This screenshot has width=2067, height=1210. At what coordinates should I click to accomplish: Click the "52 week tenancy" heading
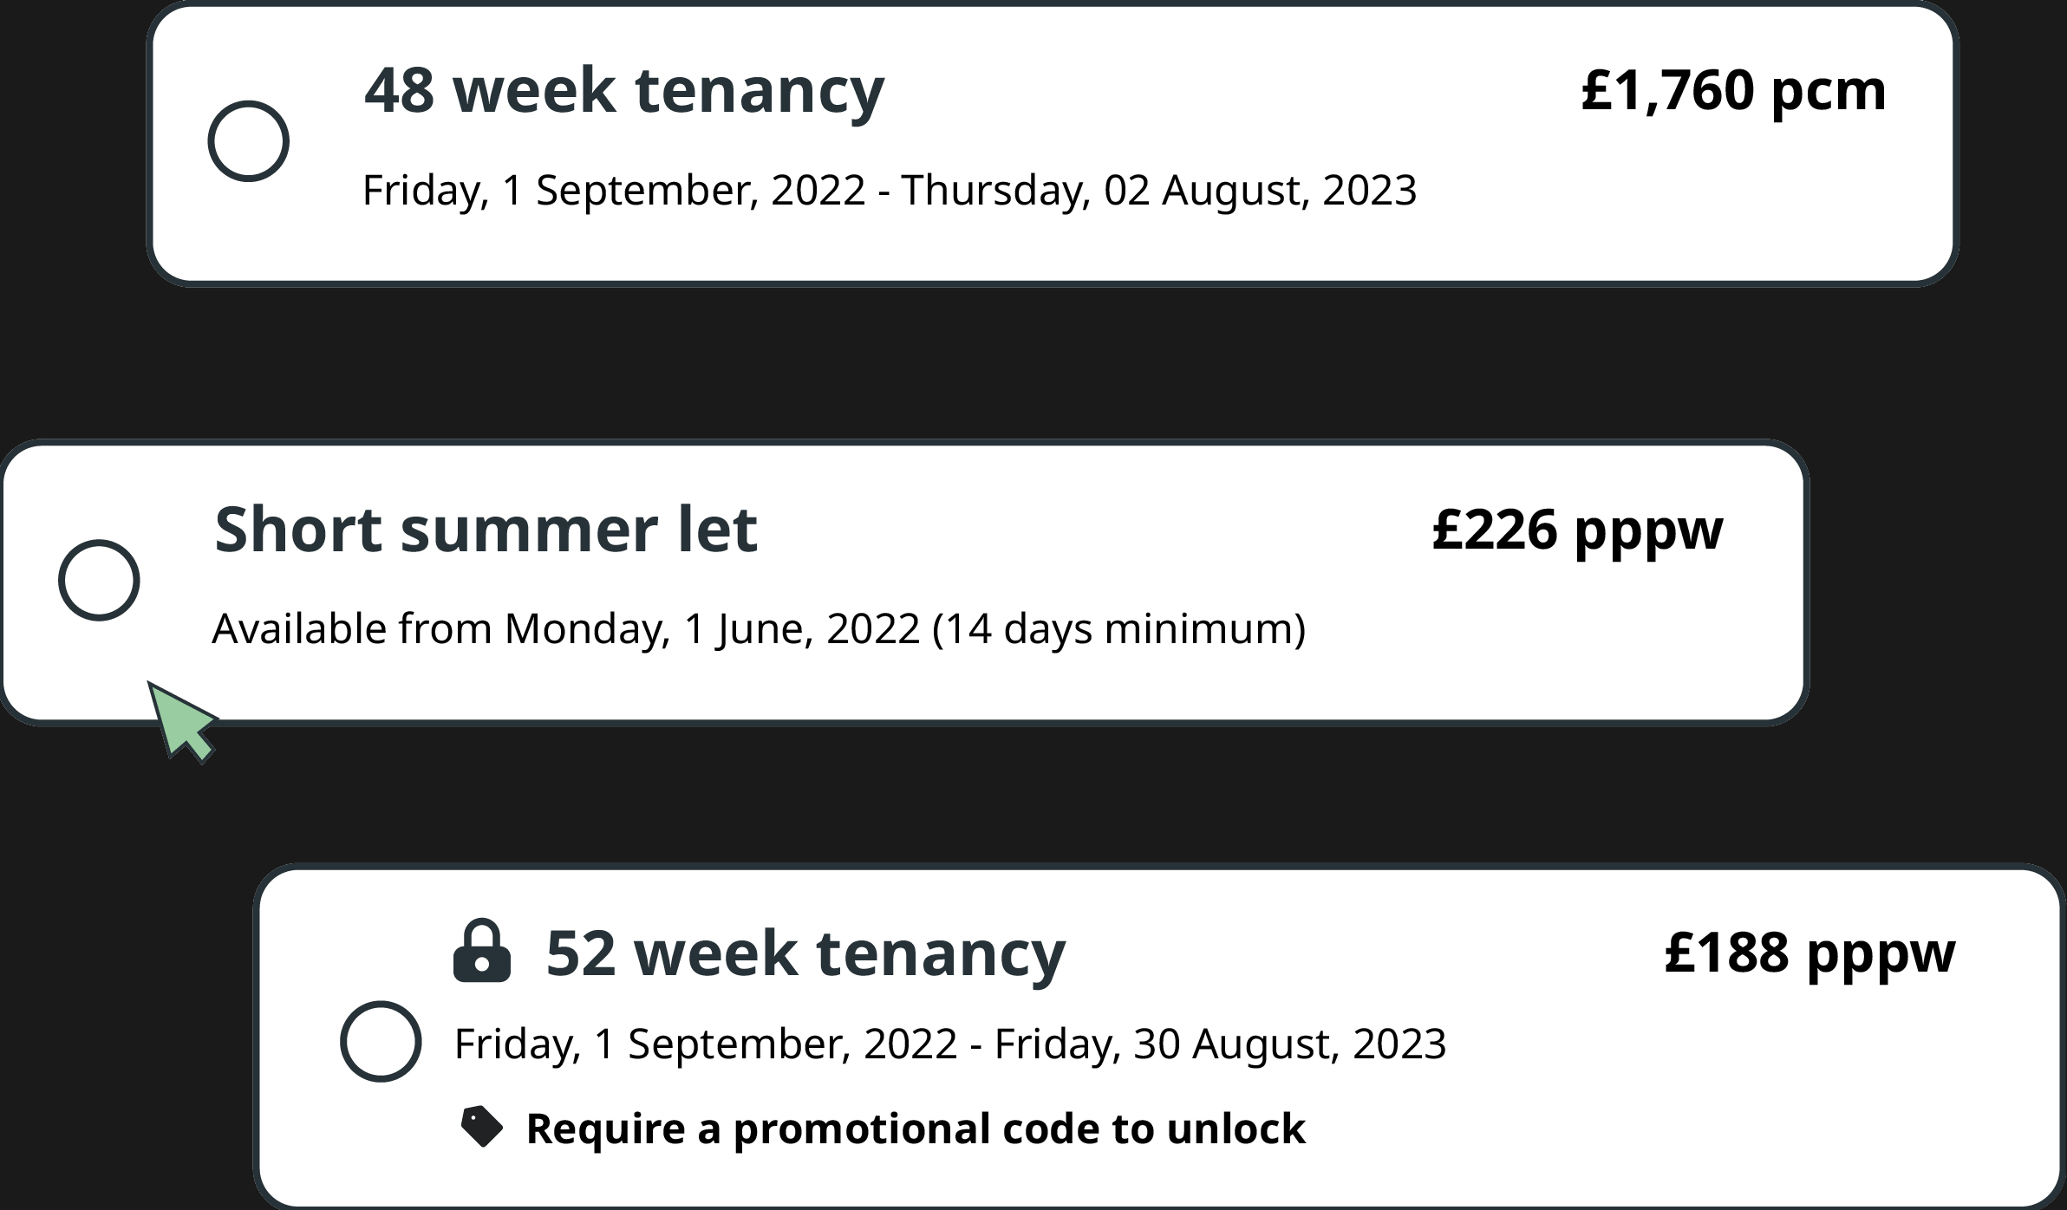pos(805,953)
